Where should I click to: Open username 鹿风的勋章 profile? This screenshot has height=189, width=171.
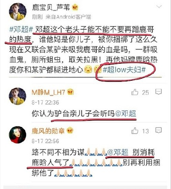48,131
